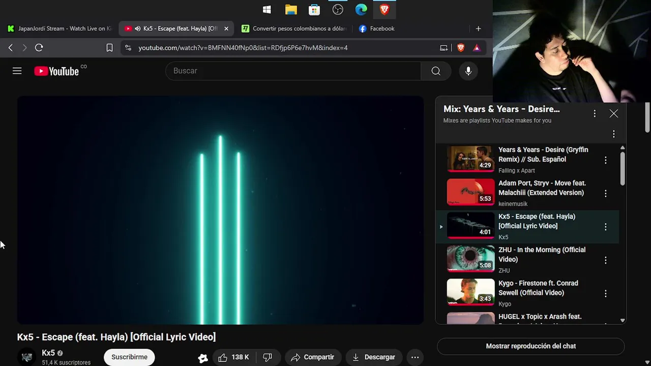Close the Mix playlist panel
Viewport: 651px width, 366px height.
coord(614,114)
